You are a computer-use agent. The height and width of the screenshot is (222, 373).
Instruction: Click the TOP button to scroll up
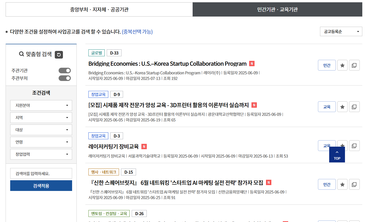pos(337,155)
